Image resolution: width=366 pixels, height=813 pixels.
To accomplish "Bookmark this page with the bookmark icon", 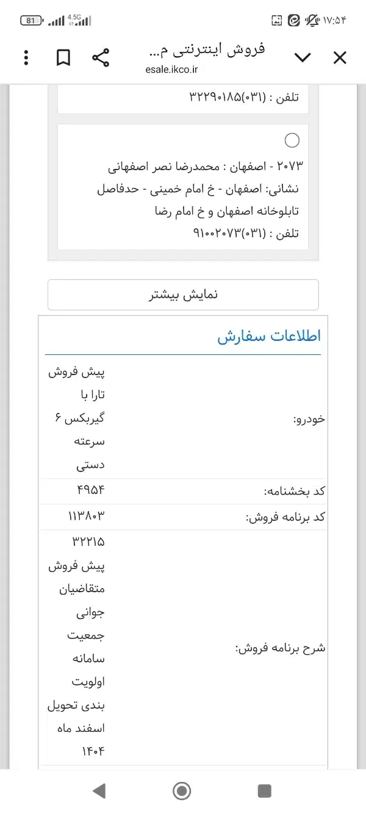I will (x=63, y=57).
